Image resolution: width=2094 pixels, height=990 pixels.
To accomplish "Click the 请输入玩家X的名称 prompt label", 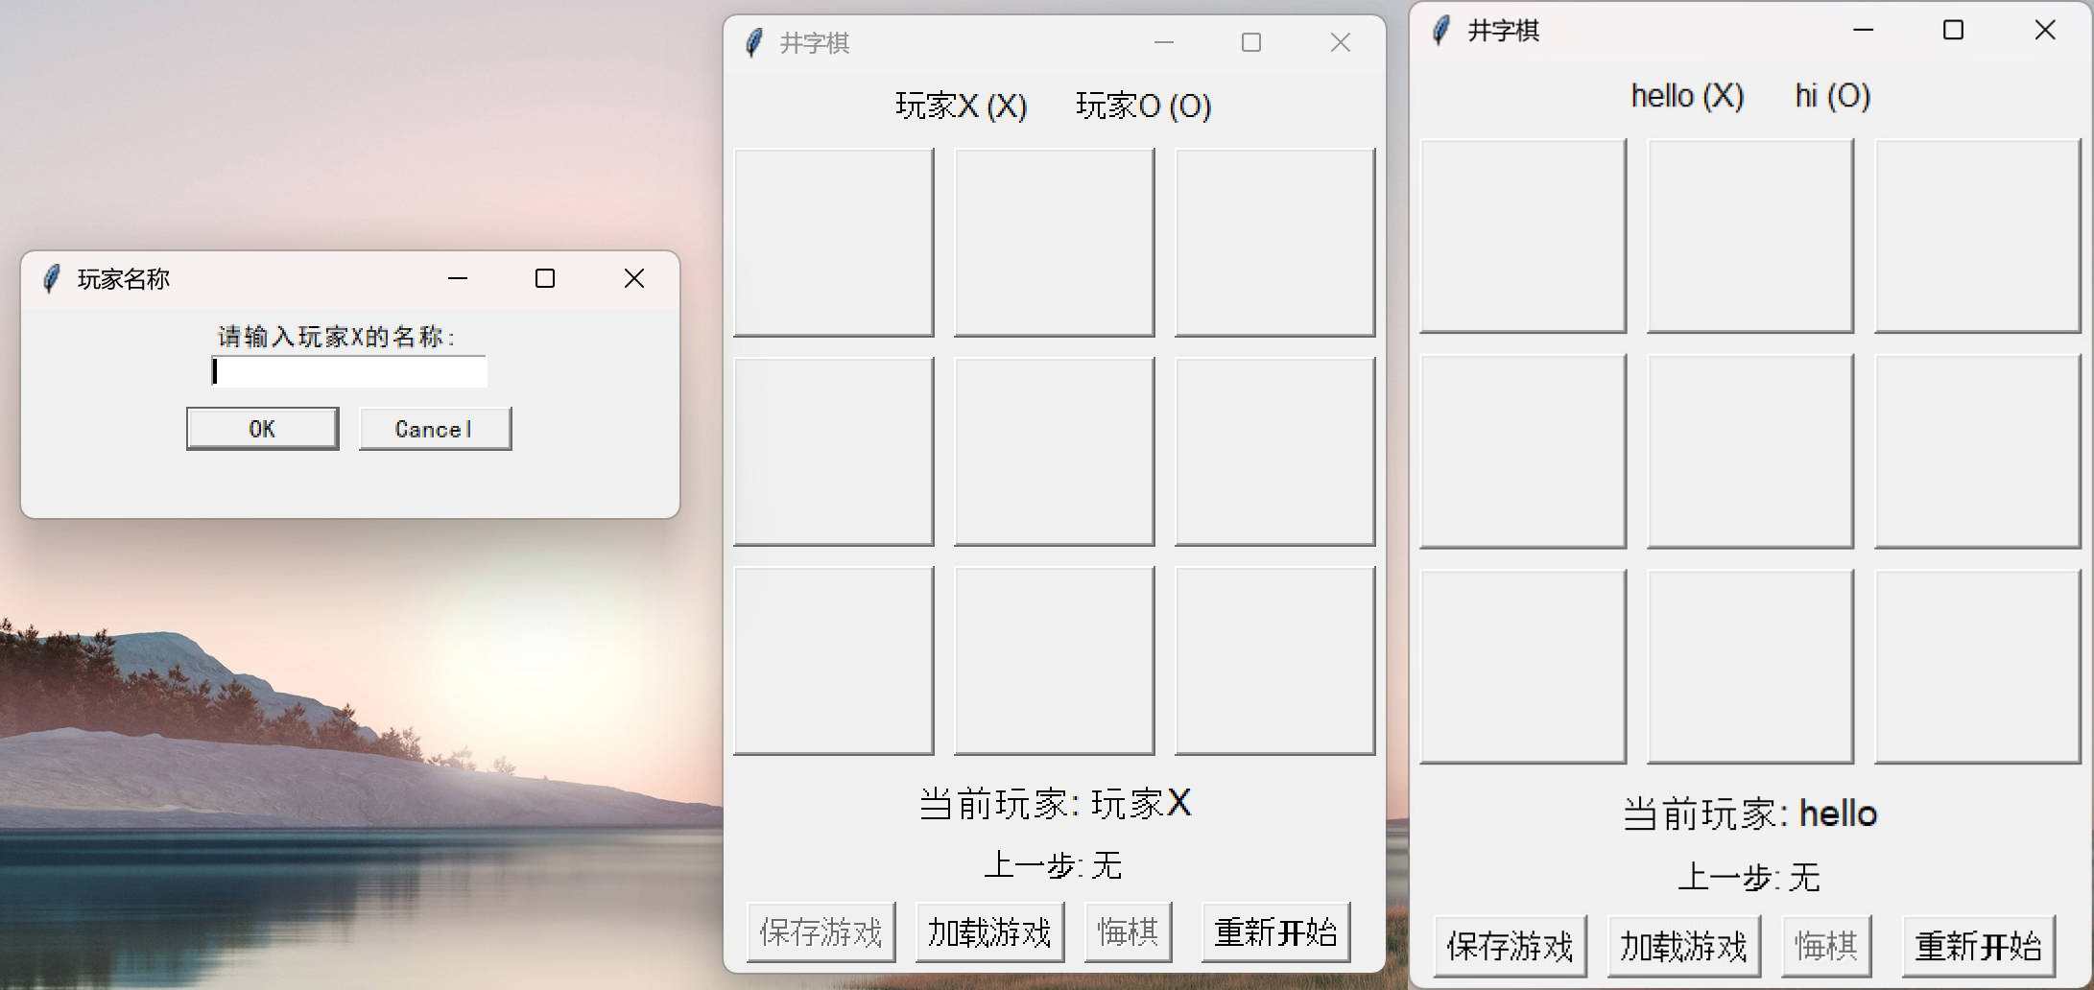I will coord(336,337).
